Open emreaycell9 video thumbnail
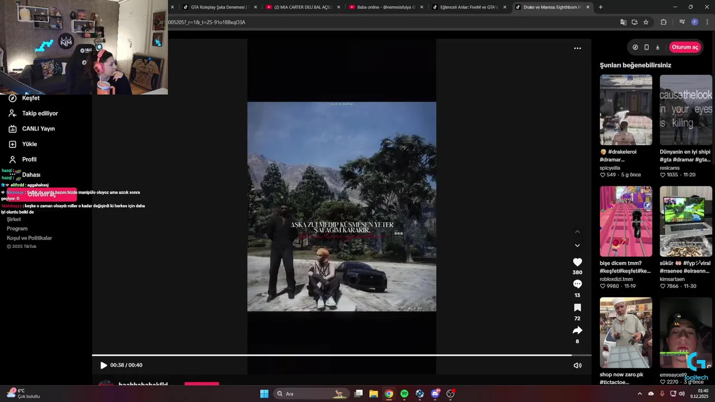The image size is (715, 402). pyautogui.click(x=685, y=332)
